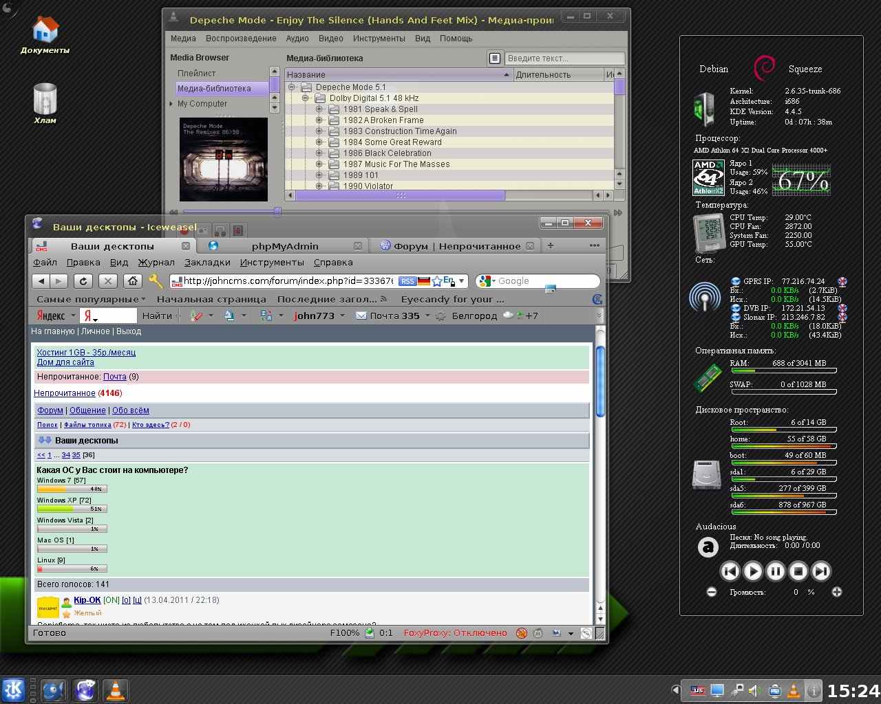Click the Найти button in Yandex bar
881x704 pixels.
point(157,316)
